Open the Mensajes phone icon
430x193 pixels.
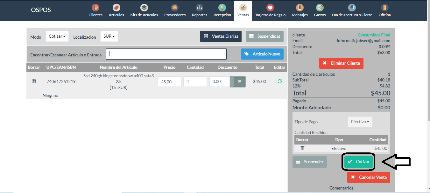click(x=300, y=7)
